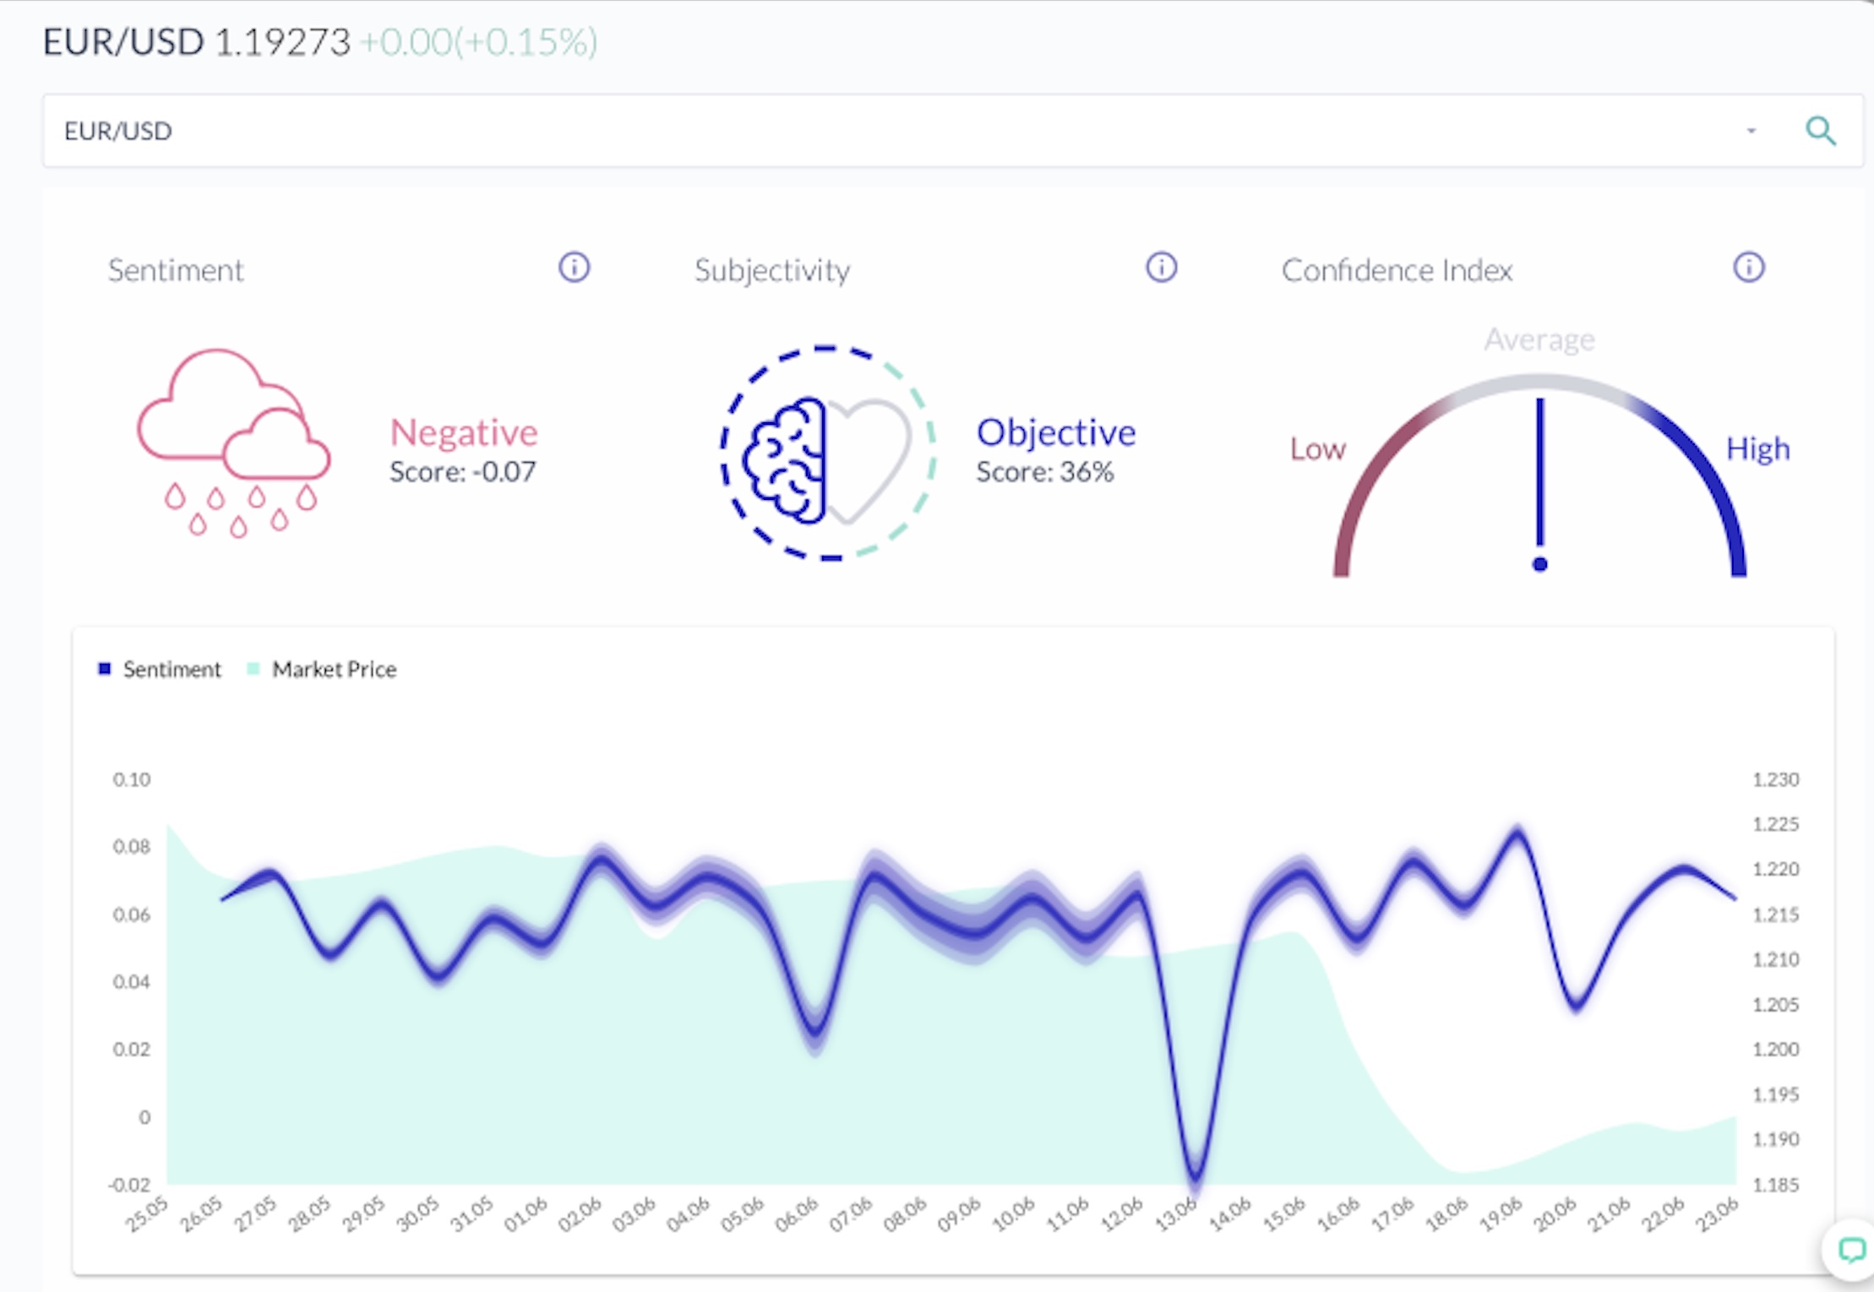The image size is (1874, 1292).
Task: Click the 1.185 price axis label
Action: [1775, 1185]
